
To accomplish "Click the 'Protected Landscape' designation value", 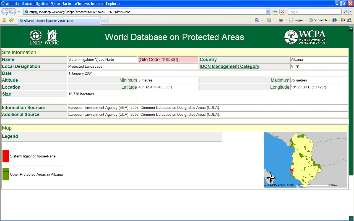I will (x=85, y=67).
